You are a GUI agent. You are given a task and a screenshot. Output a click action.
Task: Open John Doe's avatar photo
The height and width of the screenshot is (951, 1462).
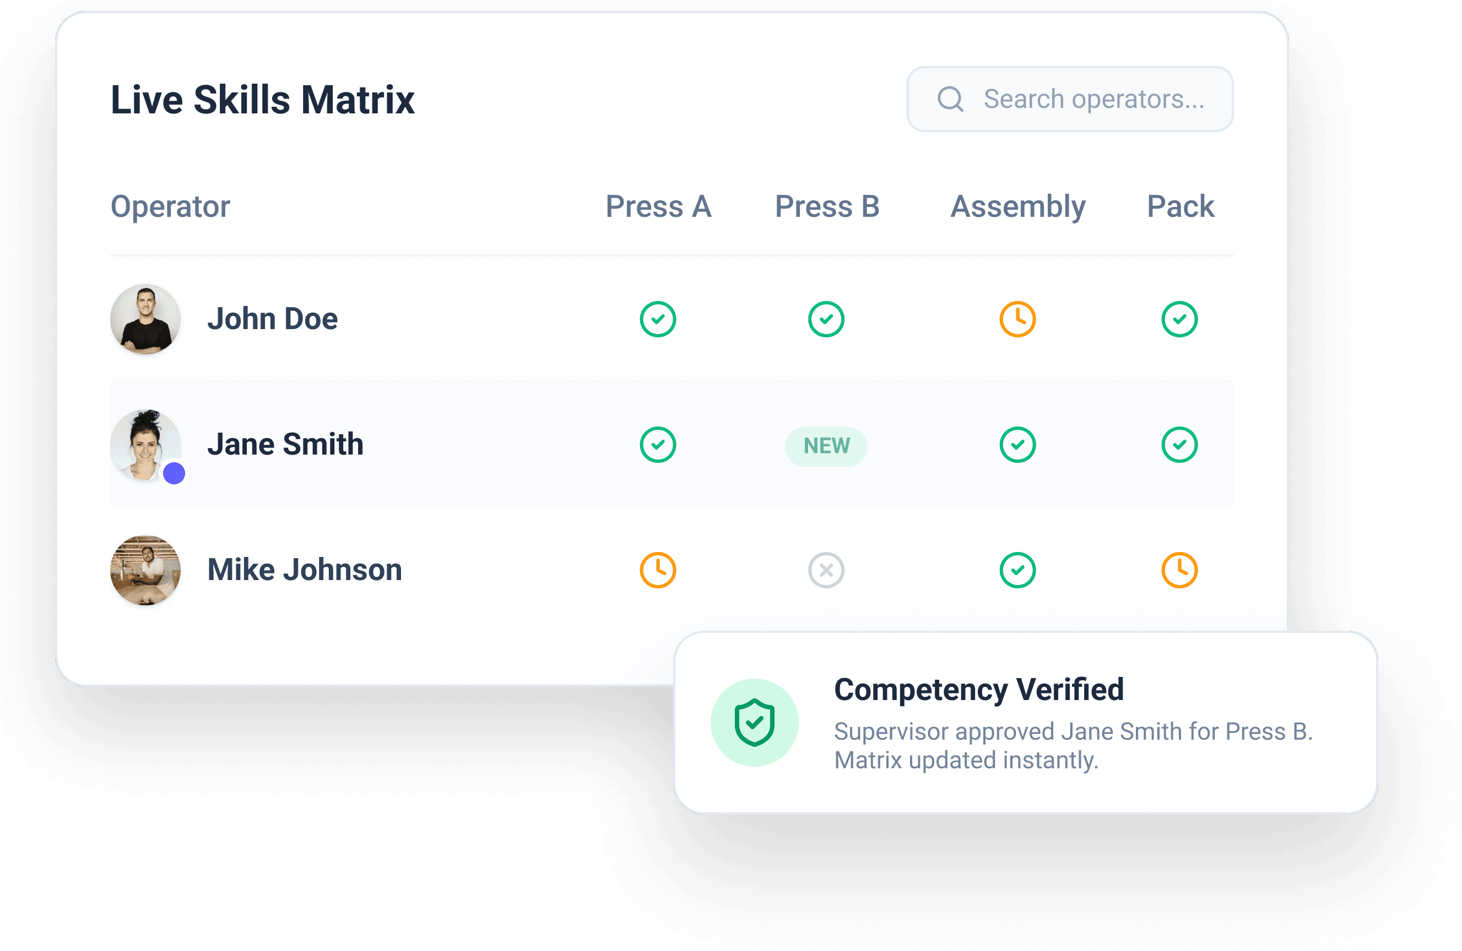tap(145, 319)
